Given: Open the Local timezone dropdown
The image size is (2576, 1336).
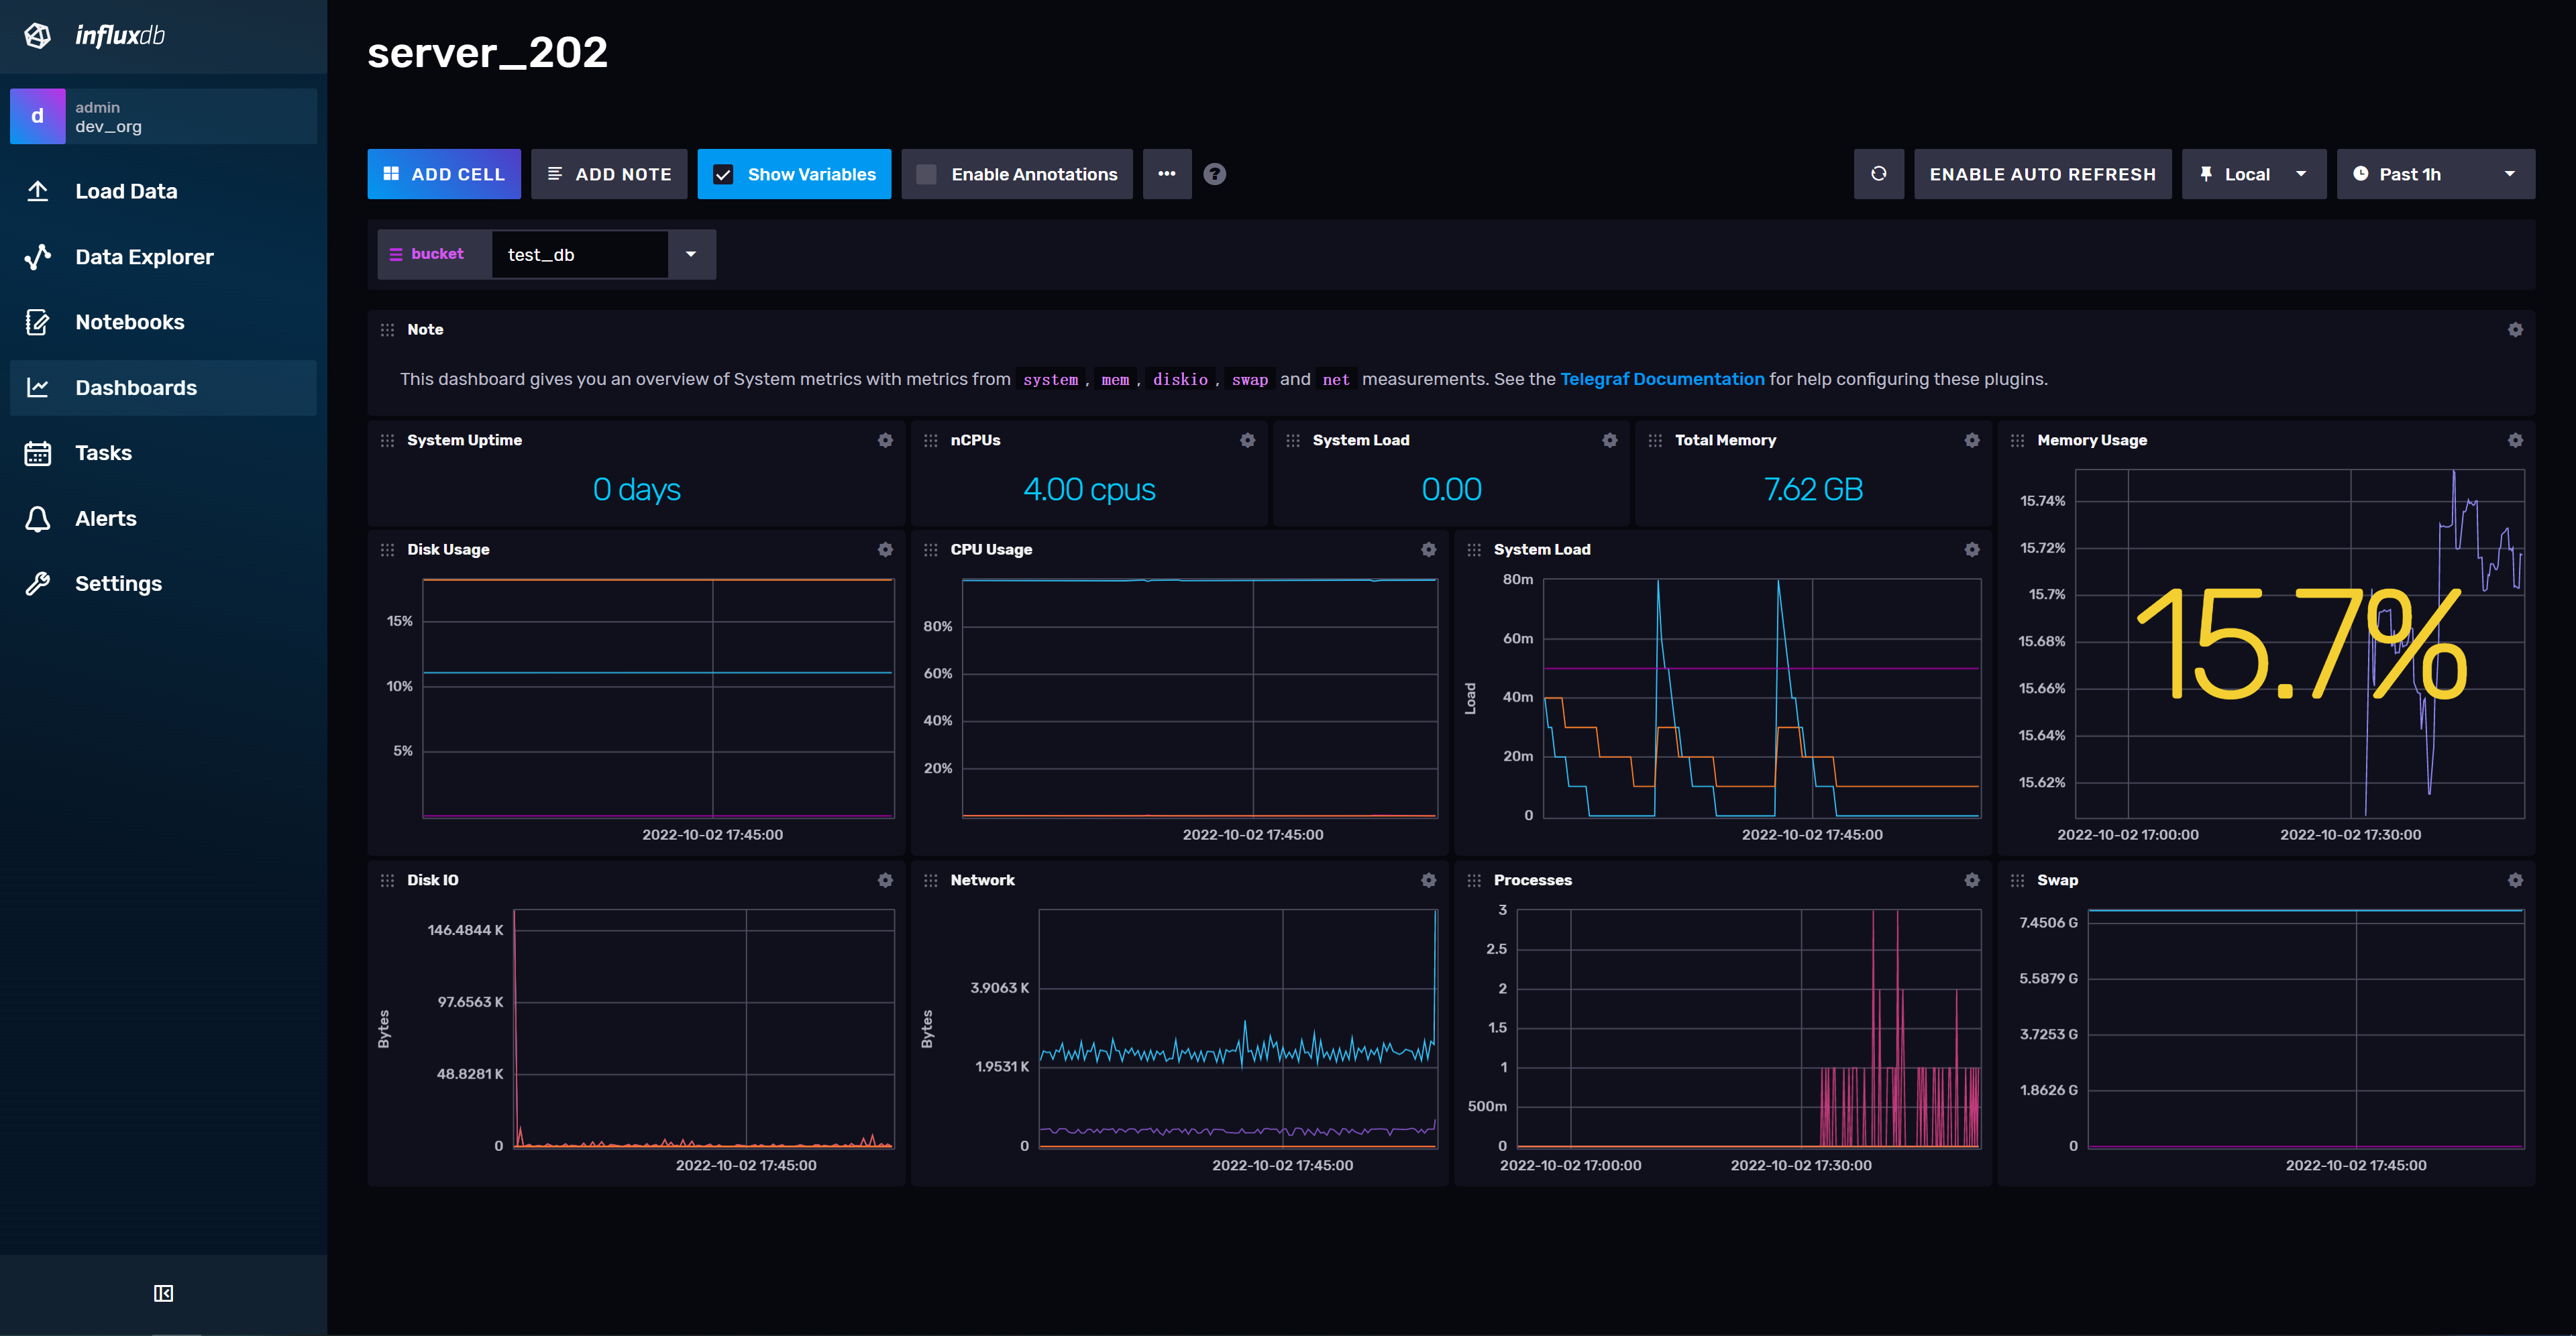Looking at the screenshot, I should tap(2253, 174).
